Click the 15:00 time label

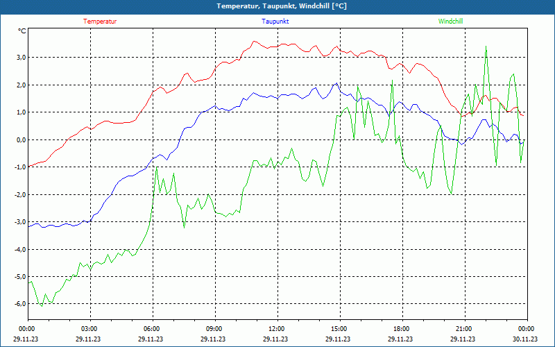(340, 329)
